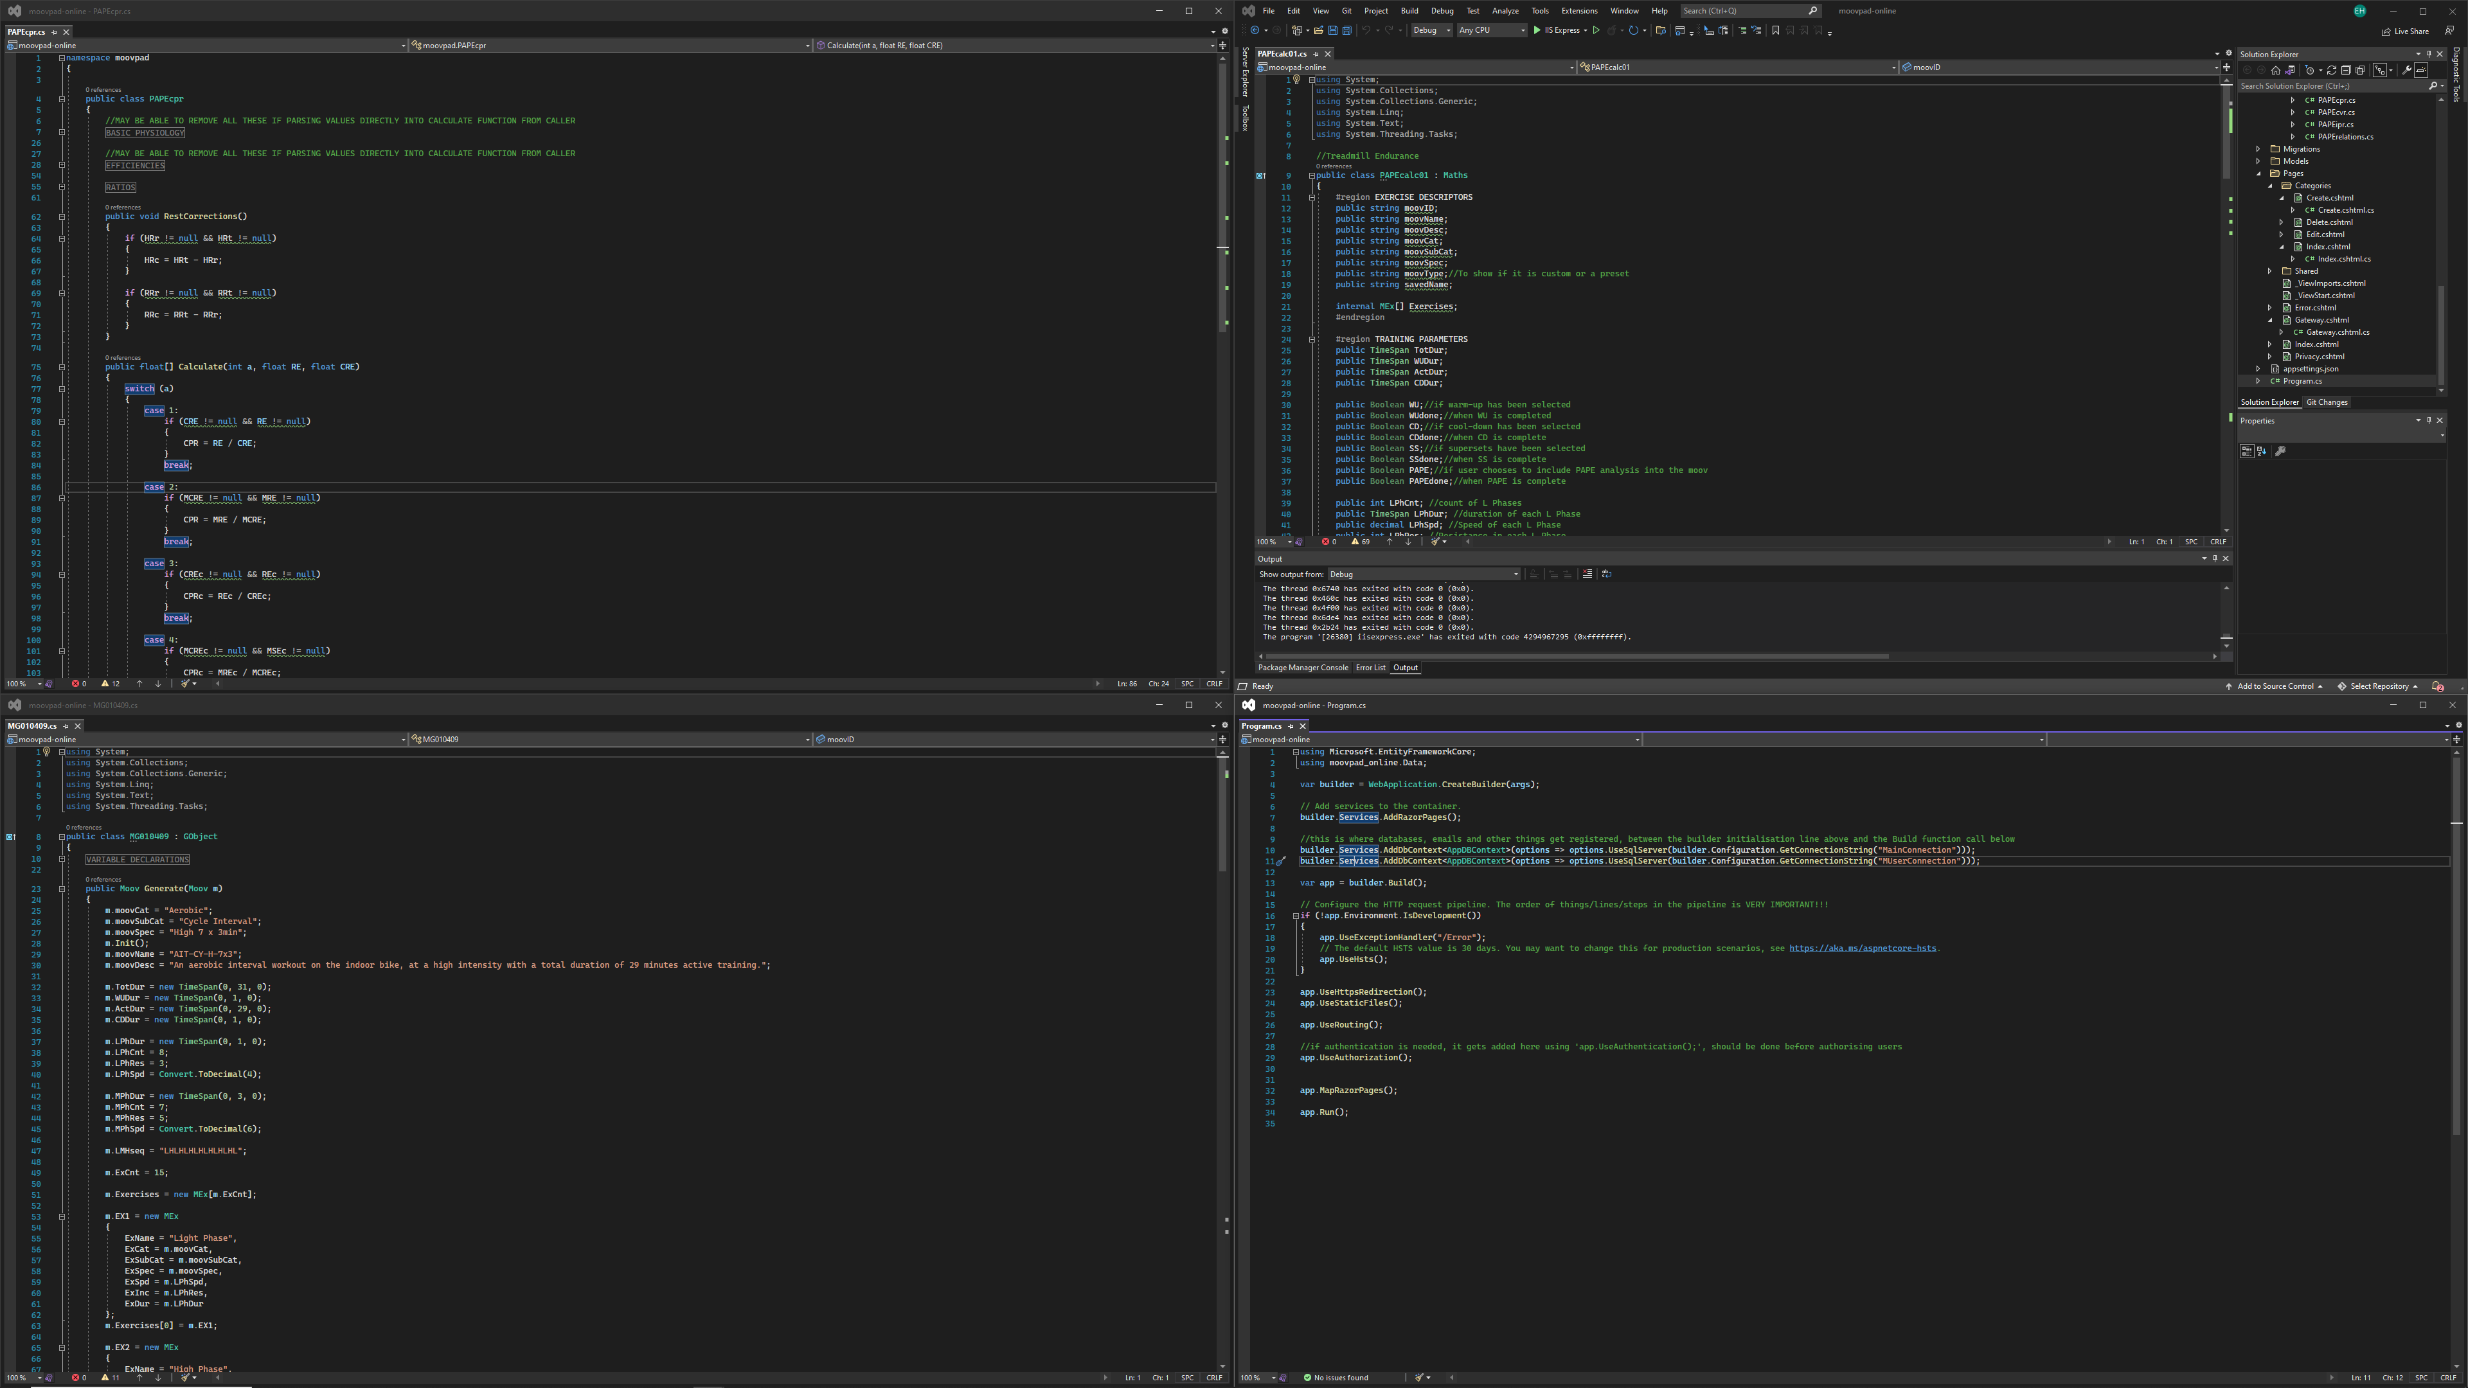Click Collapse All in Solution Explorer toolbar
The height and width of the screenshot is (1388, 2468).
[x=2347, y=70]
